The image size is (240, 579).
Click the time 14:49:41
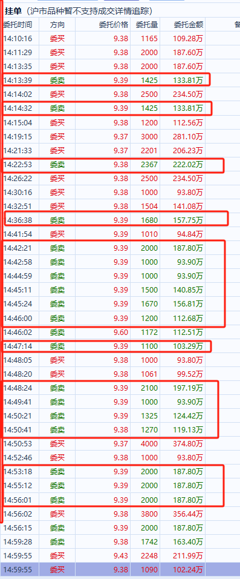18,402
